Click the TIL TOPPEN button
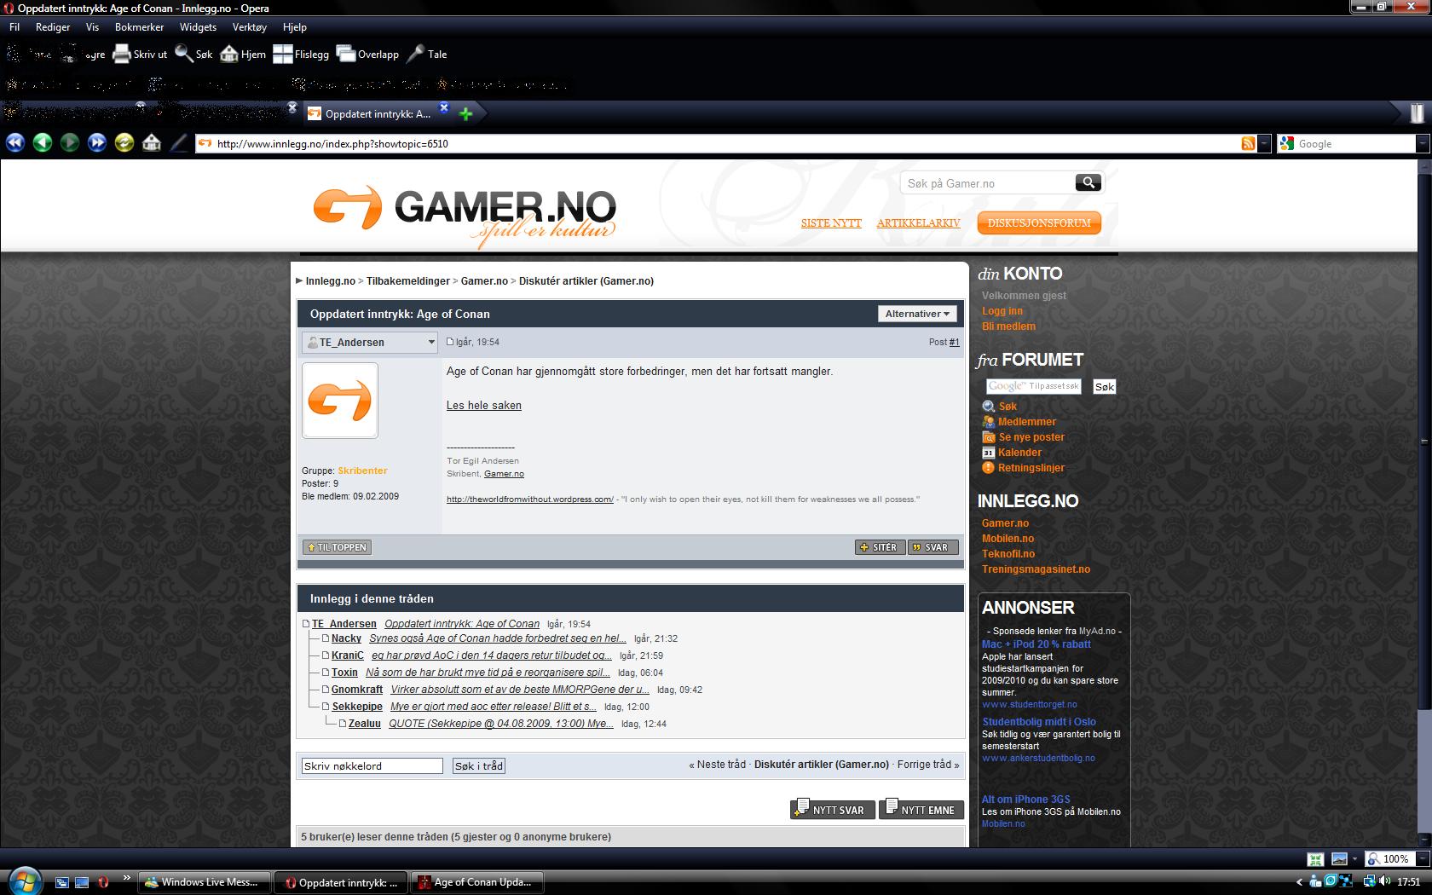This screenshot has width=1432, height=895. pyautogui.click(x=338, y=547)
